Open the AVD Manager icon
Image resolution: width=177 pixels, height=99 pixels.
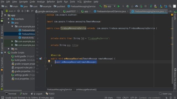pos(155,6)
